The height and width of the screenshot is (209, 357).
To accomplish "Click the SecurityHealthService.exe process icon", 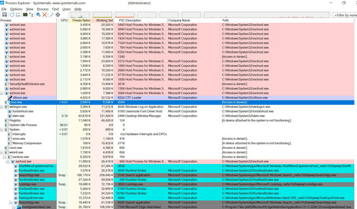I will pyautogui.click(x=7, y=84).
